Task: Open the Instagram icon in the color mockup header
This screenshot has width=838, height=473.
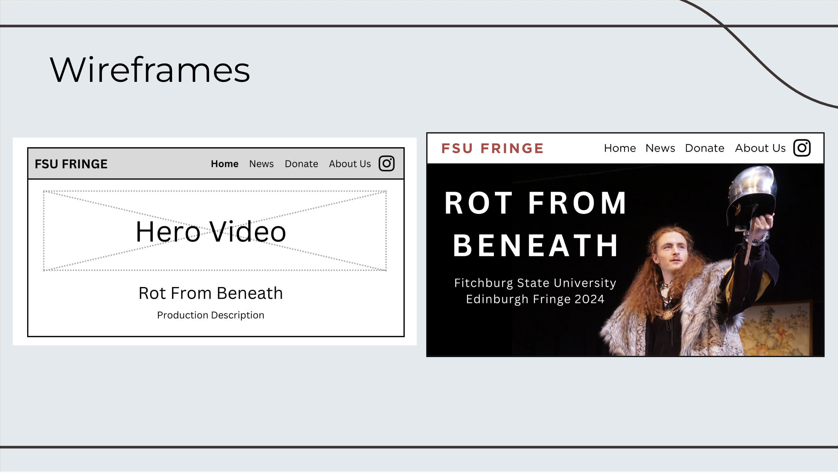Action: click(802, 148)
